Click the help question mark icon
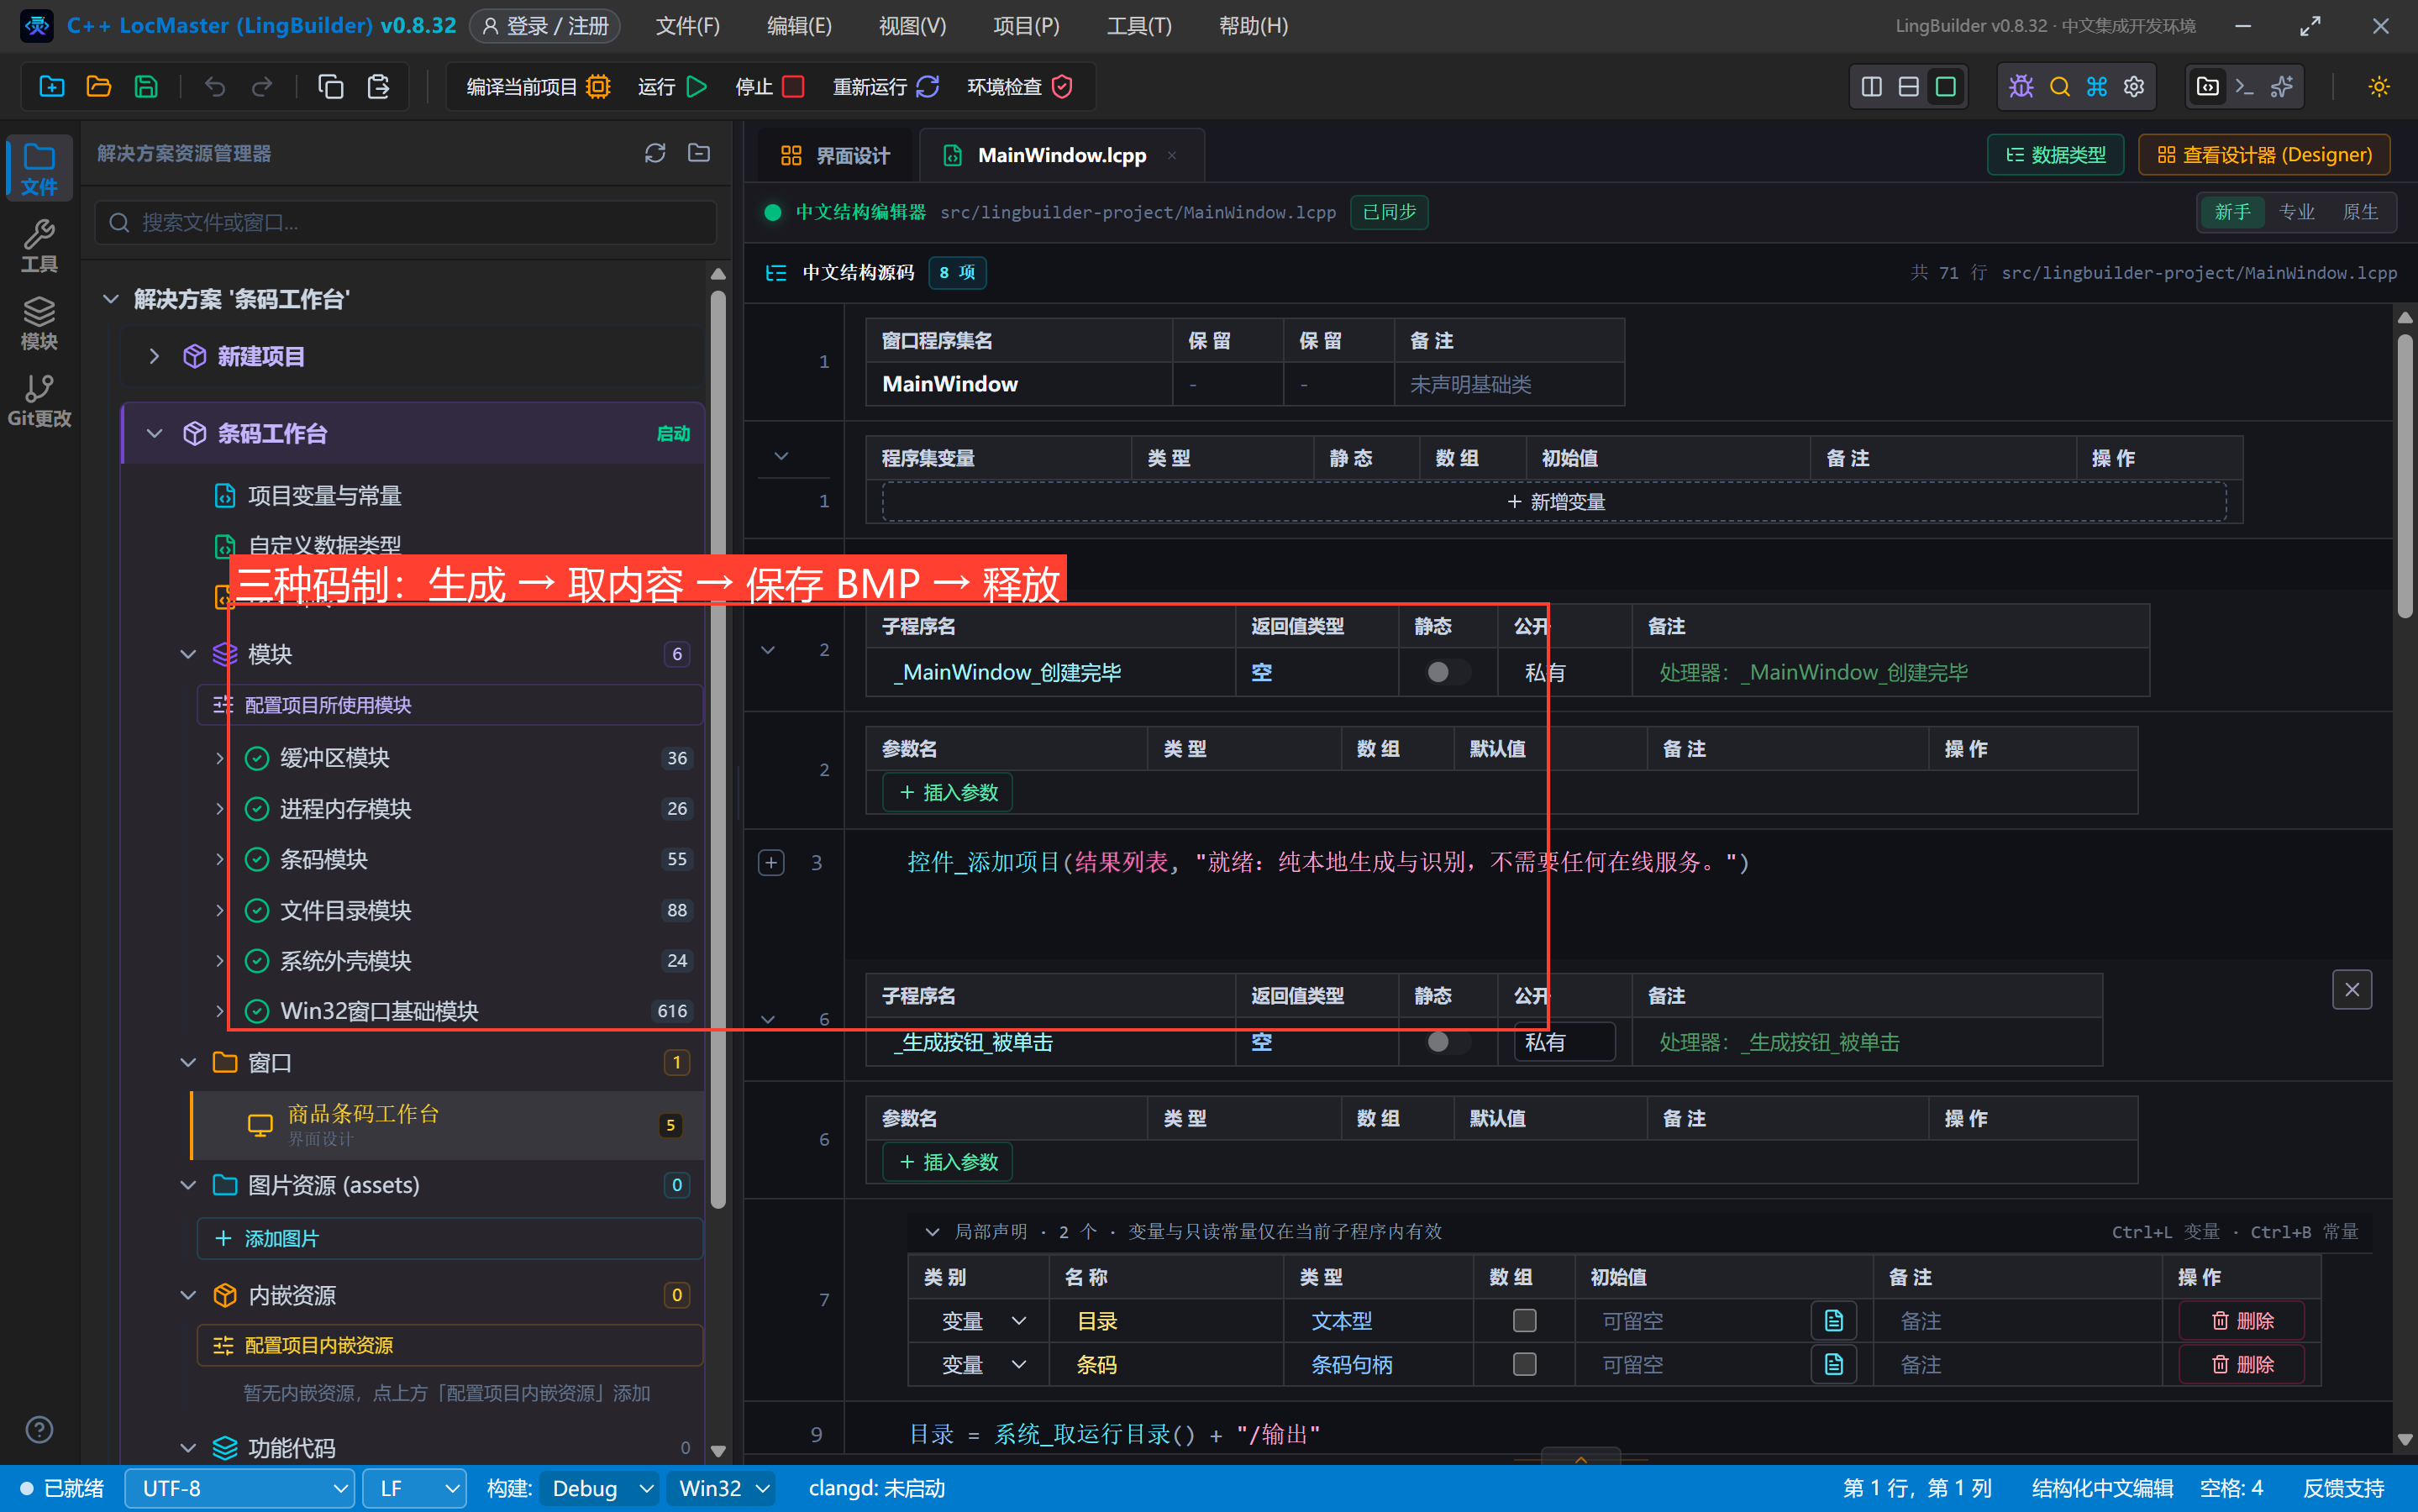 click(39, 1430)
